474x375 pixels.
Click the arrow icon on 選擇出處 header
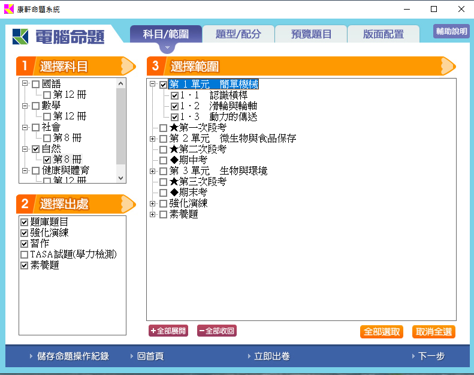coord(128,204)
